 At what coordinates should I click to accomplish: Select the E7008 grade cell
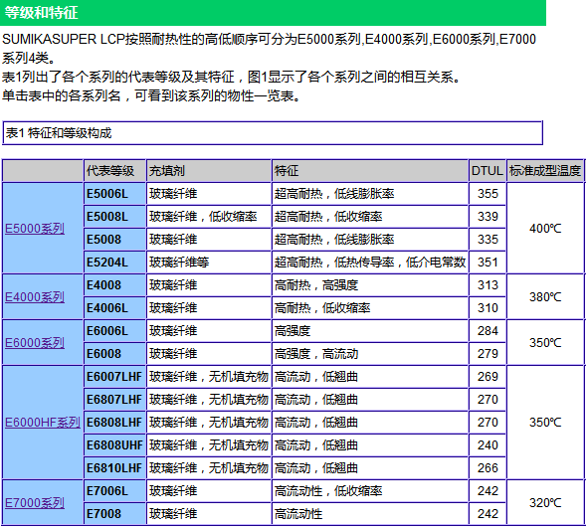pyautogui.click(x=114, y=514)
